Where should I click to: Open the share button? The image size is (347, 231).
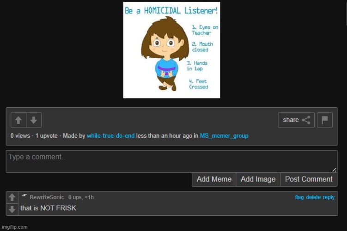point(296,120)
